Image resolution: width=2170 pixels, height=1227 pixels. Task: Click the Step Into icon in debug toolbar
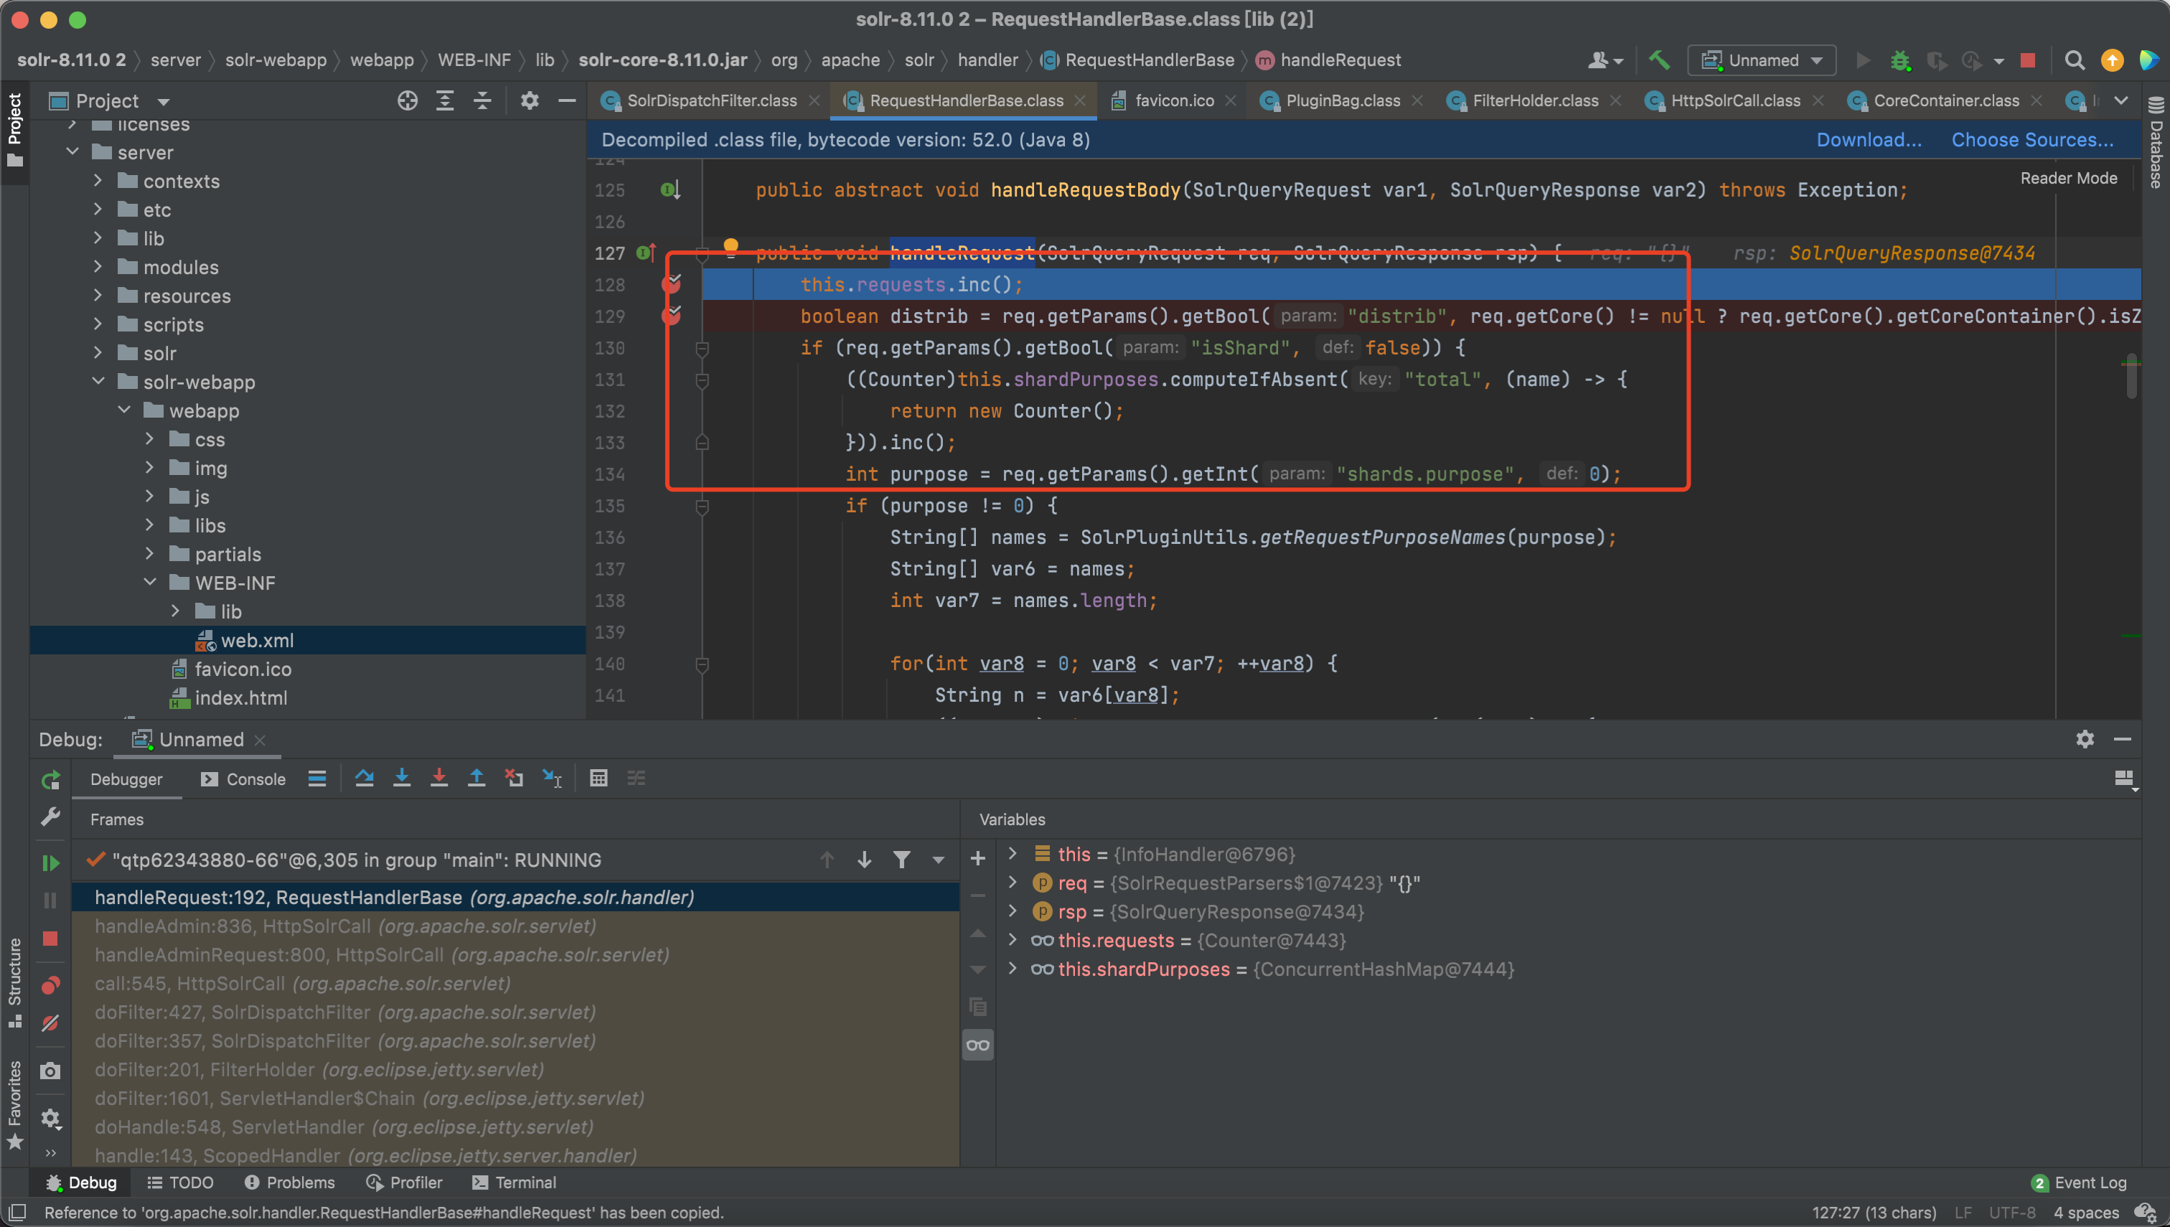pyautogui.click(x=404, y=780)
